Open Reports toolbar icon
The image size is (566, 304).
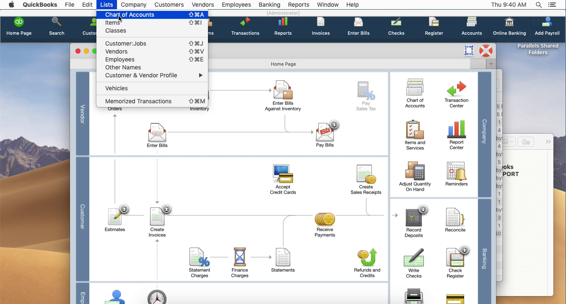pyautogui.click(x=283, y=26)
